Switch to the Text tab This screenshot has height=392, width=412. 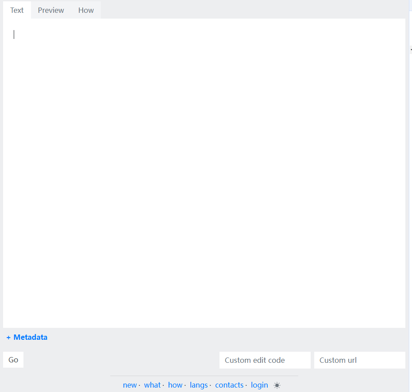click(17, 10)
